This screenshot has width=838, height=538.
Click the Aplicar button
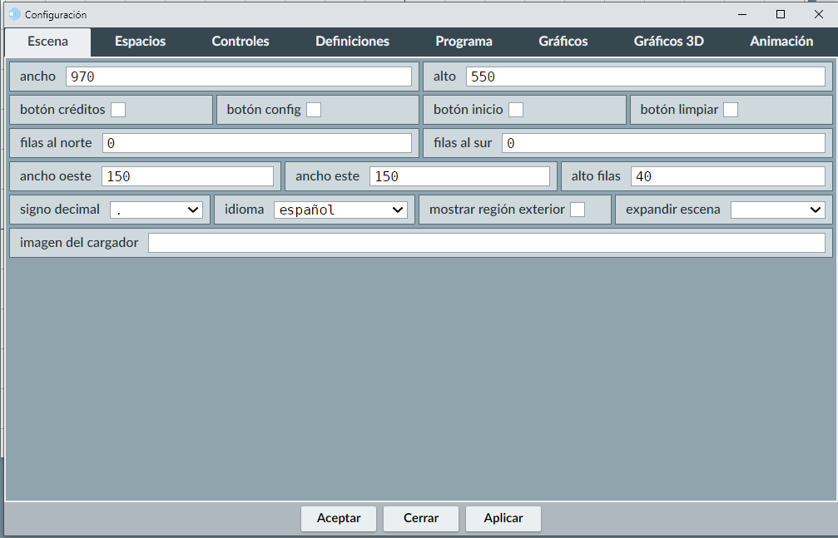503,518
